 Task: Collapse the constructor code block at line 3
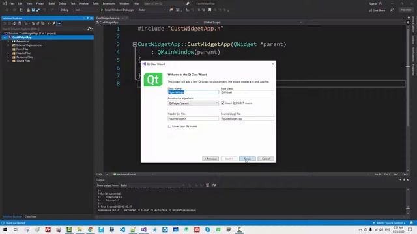(x=135, y=45)
